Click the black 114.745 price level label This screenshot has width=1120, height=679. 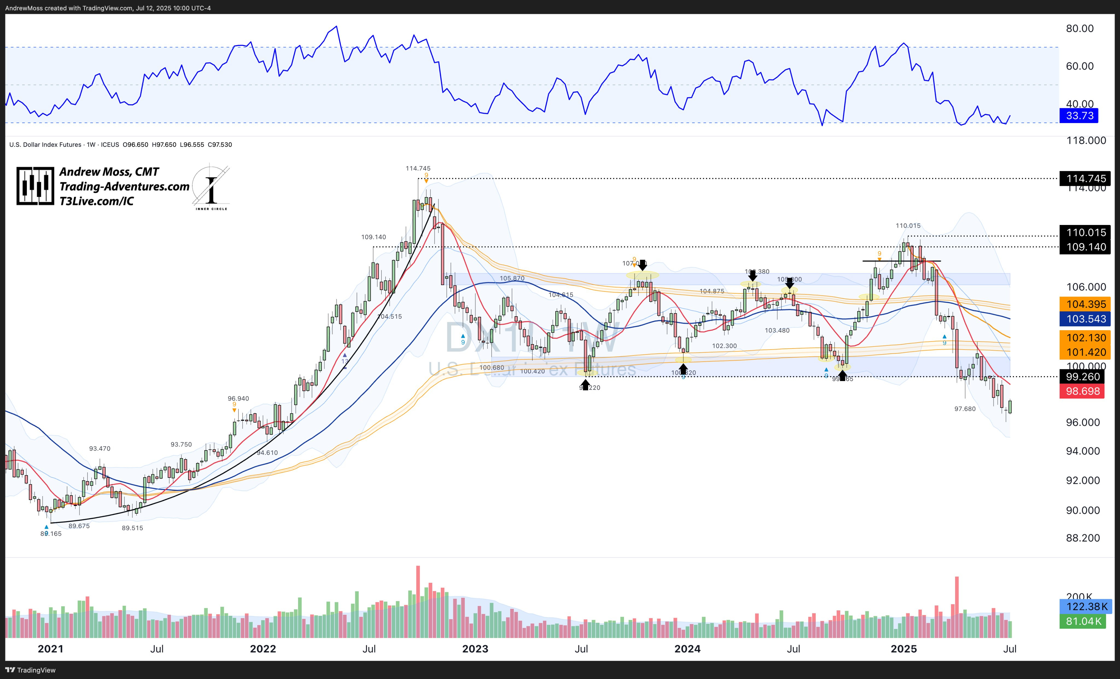click(1086, 178)
